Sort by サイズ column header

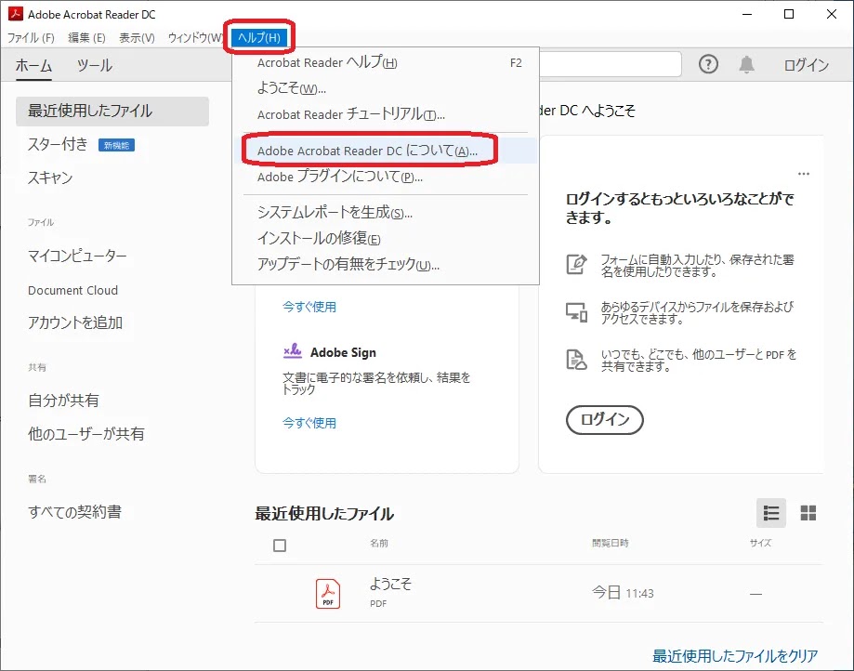pos(760,543)
